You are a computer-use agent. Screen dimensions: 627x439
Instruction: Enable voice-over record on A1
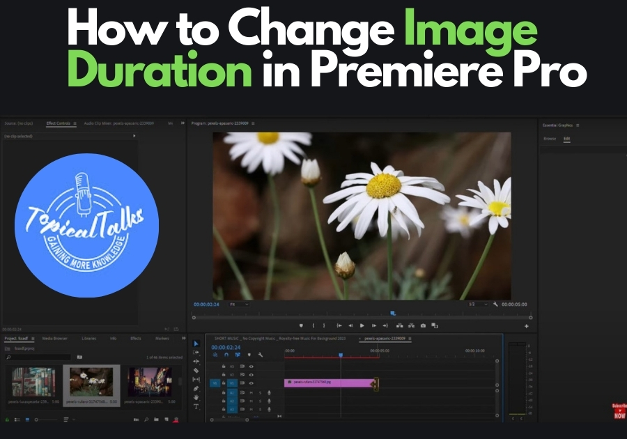(x=269, y=392)
